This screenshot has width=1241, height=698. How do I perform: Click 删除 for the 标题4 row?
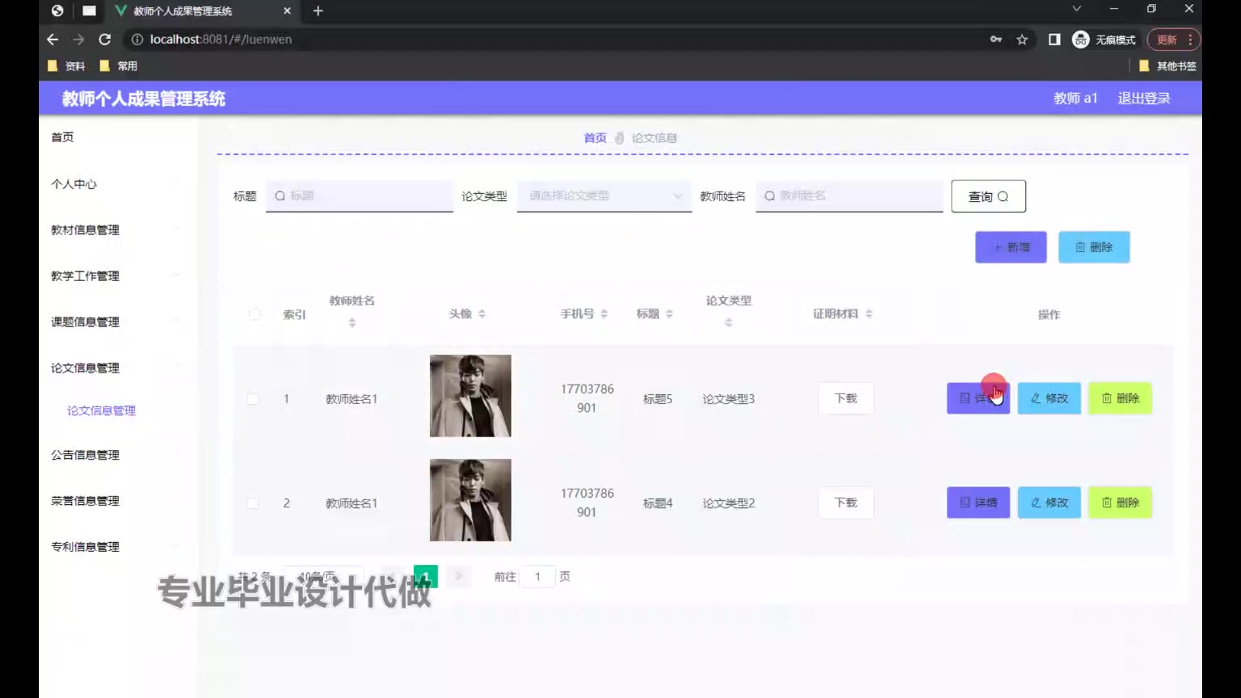click(x=1120, y=502)
